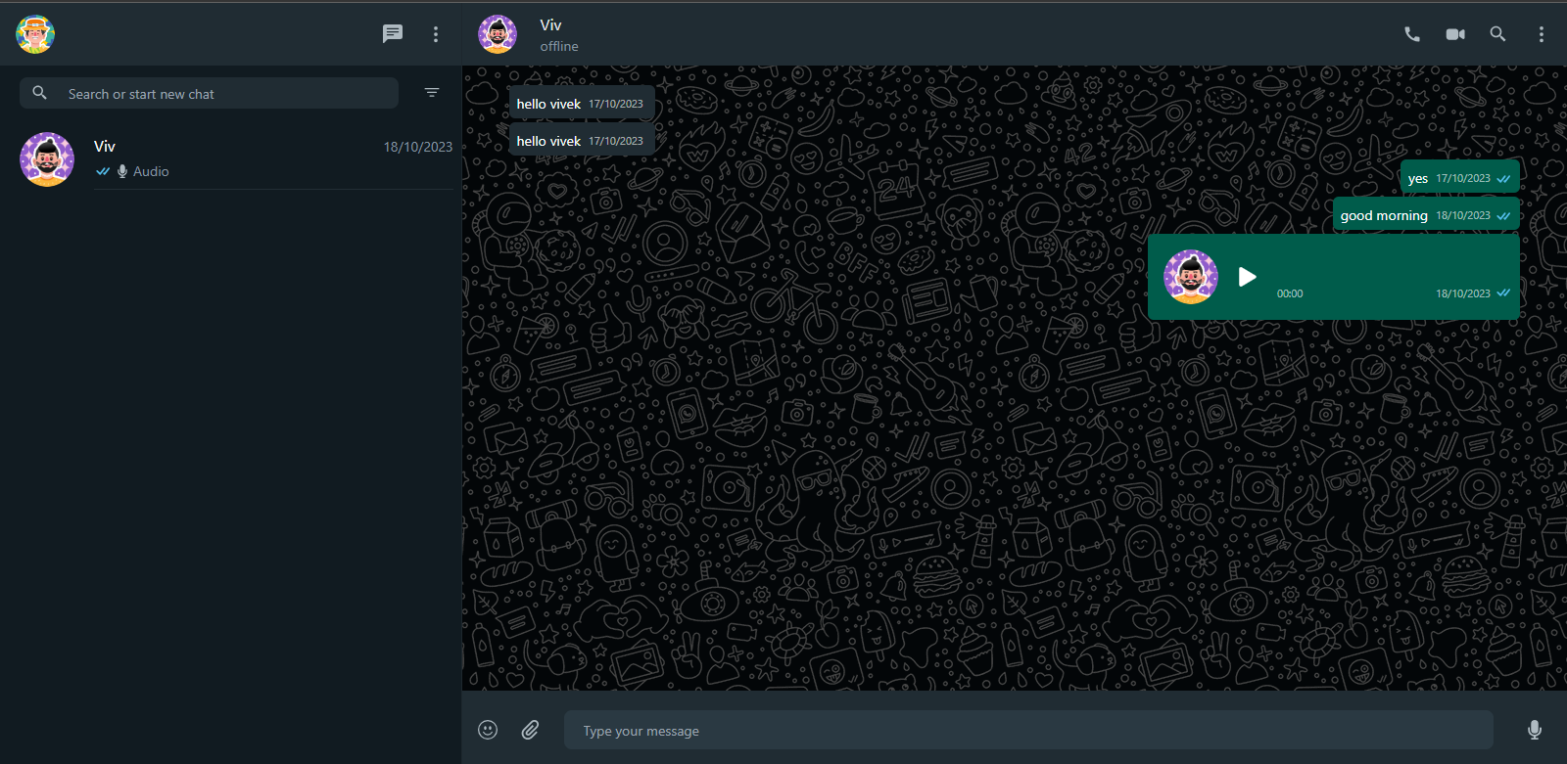Open my profile picture in the sidebar
1567x764 pixels.
pyautogui.click(x=35, y=34)
